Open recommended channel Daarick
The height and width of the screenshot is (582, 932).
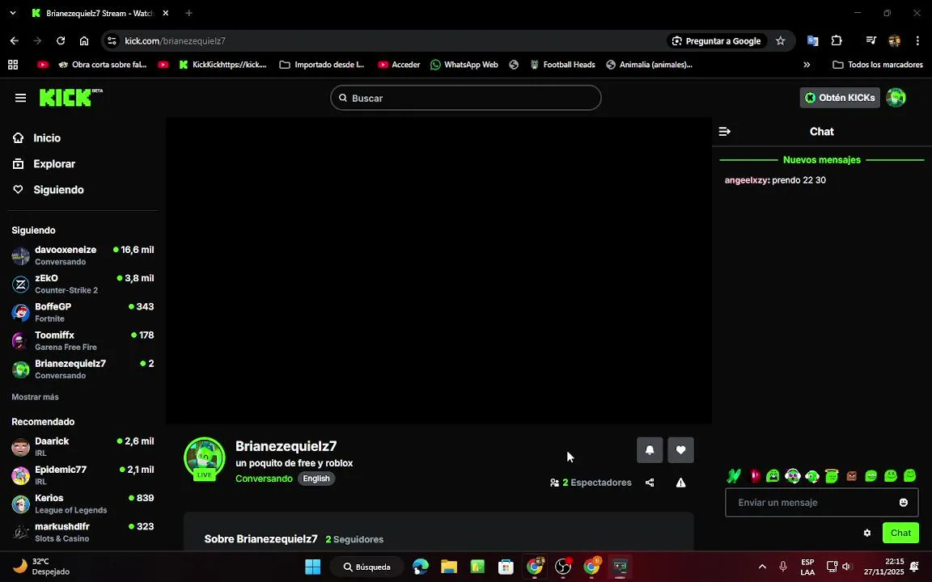point(83,446)
